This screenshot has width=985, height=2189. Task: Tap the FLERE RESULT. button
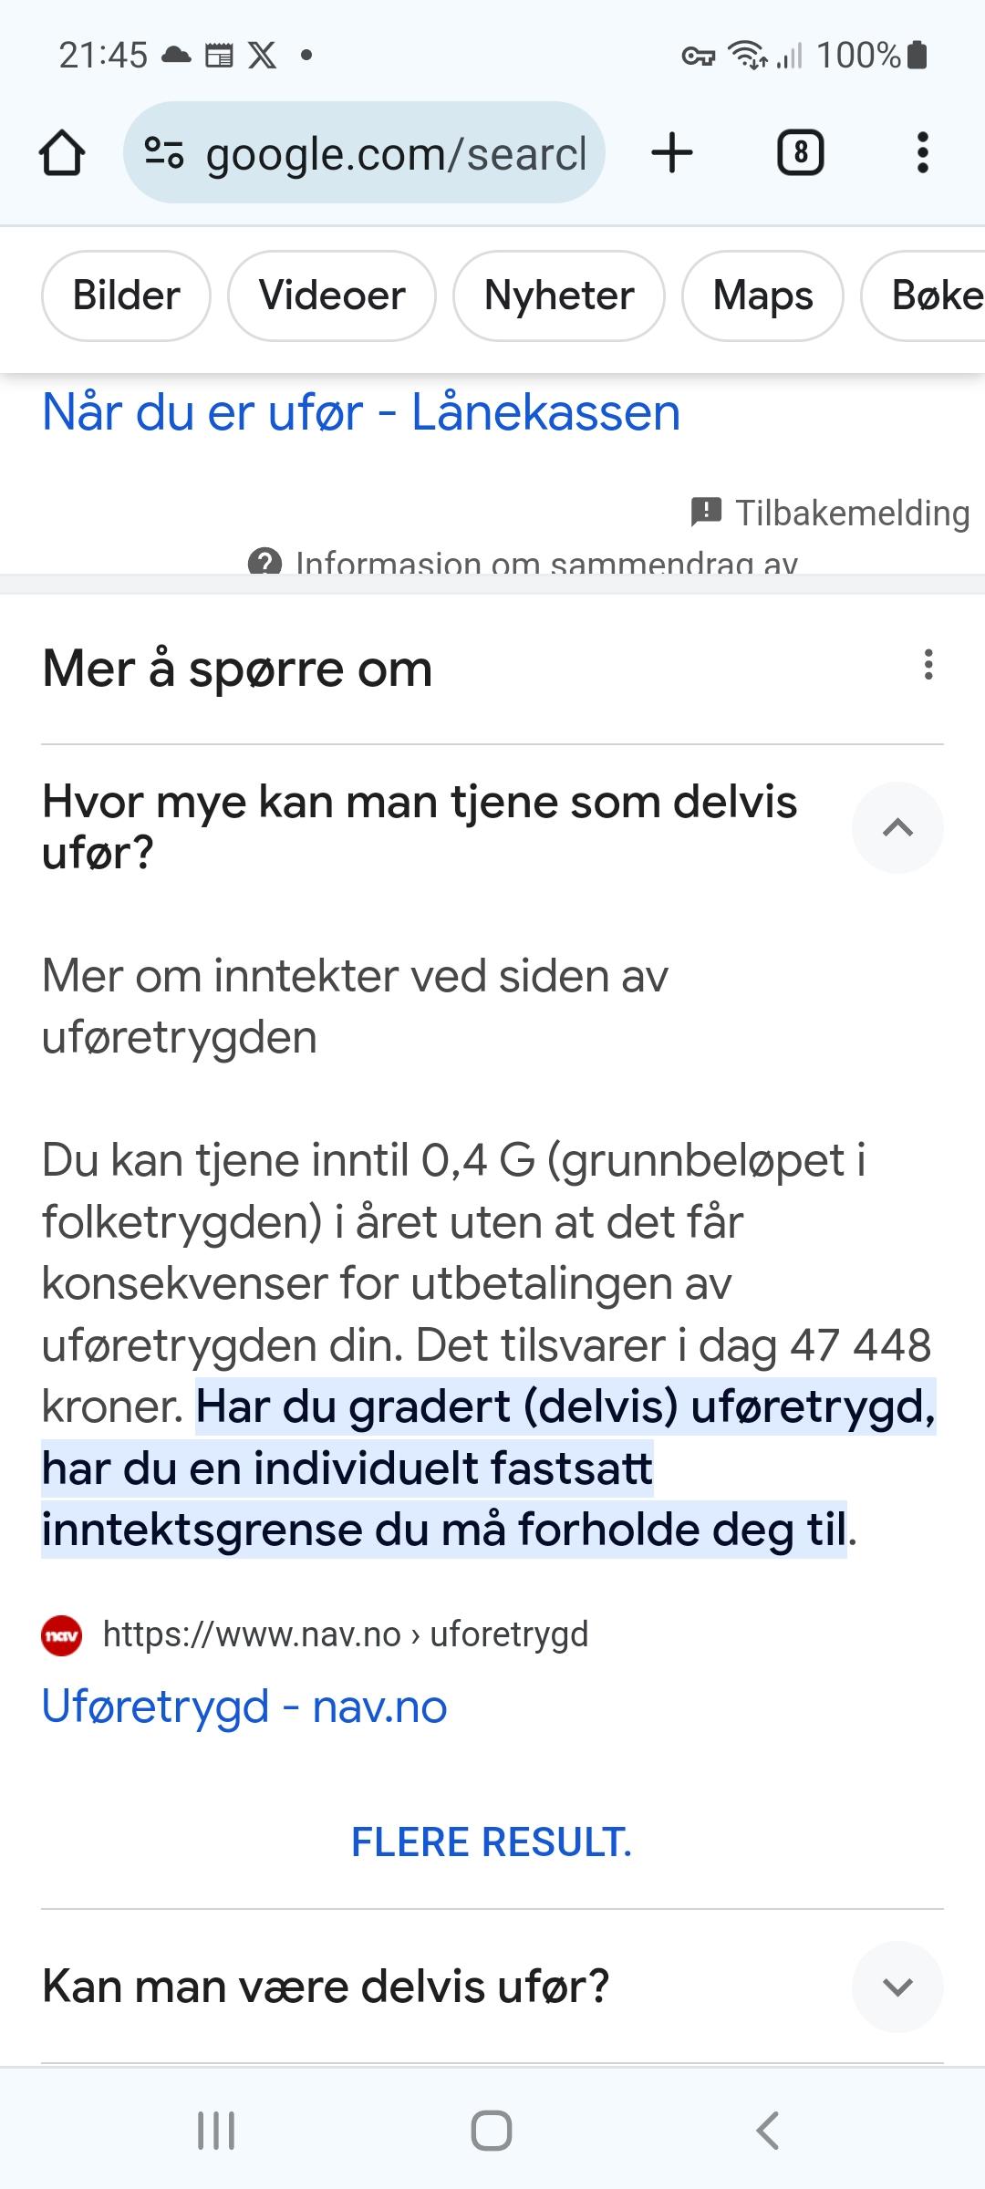coord(492,1842)
